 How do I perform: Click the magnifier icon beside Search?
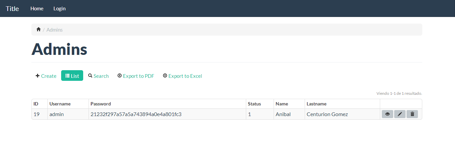(90, 76)
